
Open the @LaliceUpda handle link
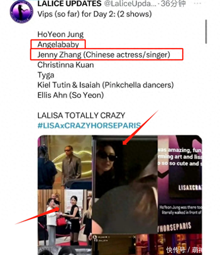tap(130, 3)
